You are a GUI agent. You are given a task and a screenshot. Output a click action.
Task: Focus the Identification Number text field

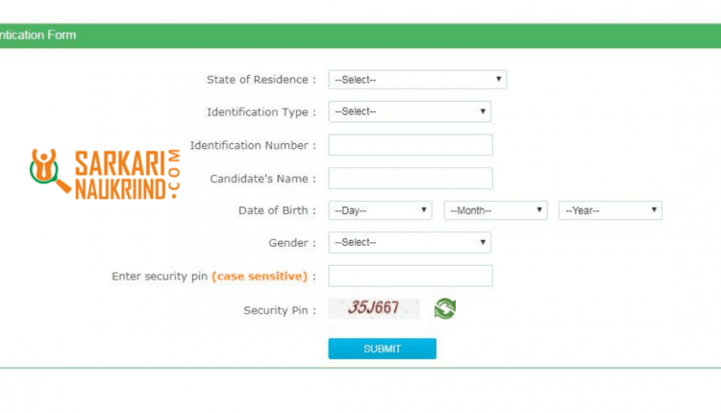[410, 145]
